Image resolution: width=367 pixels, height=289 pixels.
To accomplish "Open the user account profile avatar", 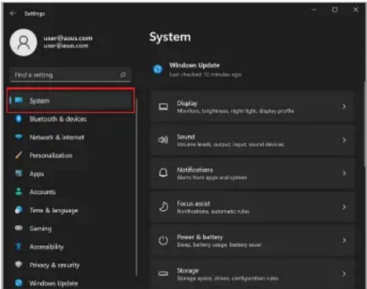I will click(23, 43).
